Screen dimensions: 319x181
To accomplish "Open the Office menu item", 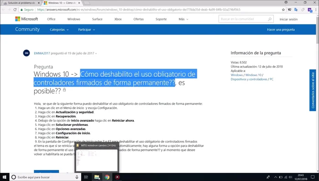I will (x=51, y=19).
